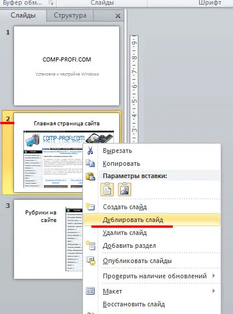Click the new slide icon beside Создать слайд
The image size is (233, 314).
91,206
